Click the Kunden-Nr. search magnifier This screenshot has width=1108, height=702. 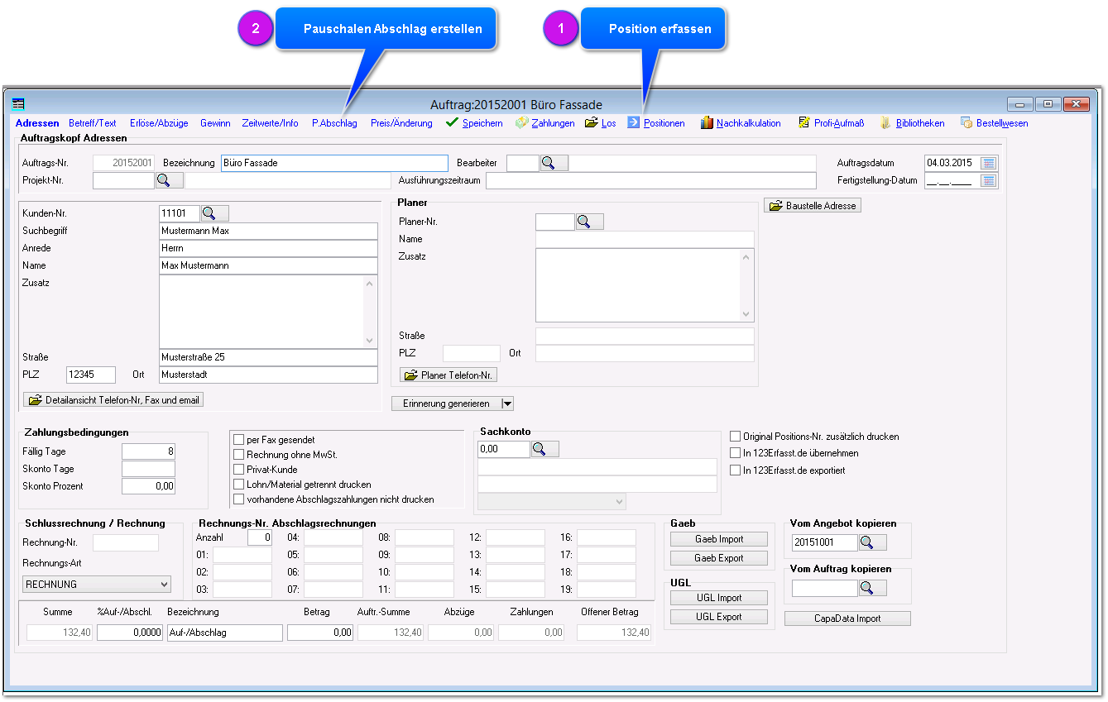tap(214, 213)
